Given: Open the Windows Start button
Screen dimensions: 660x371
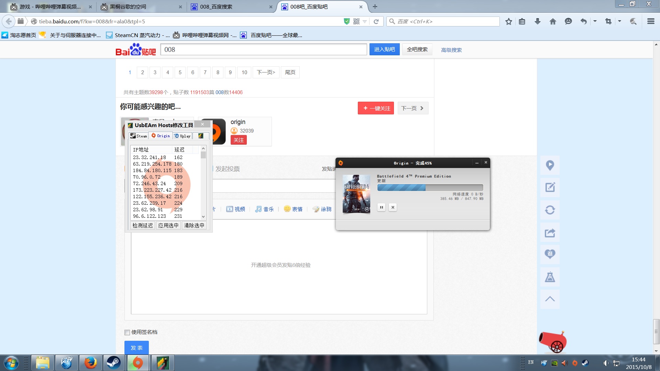Looking at the screenshot, I should tap(11, 363).
